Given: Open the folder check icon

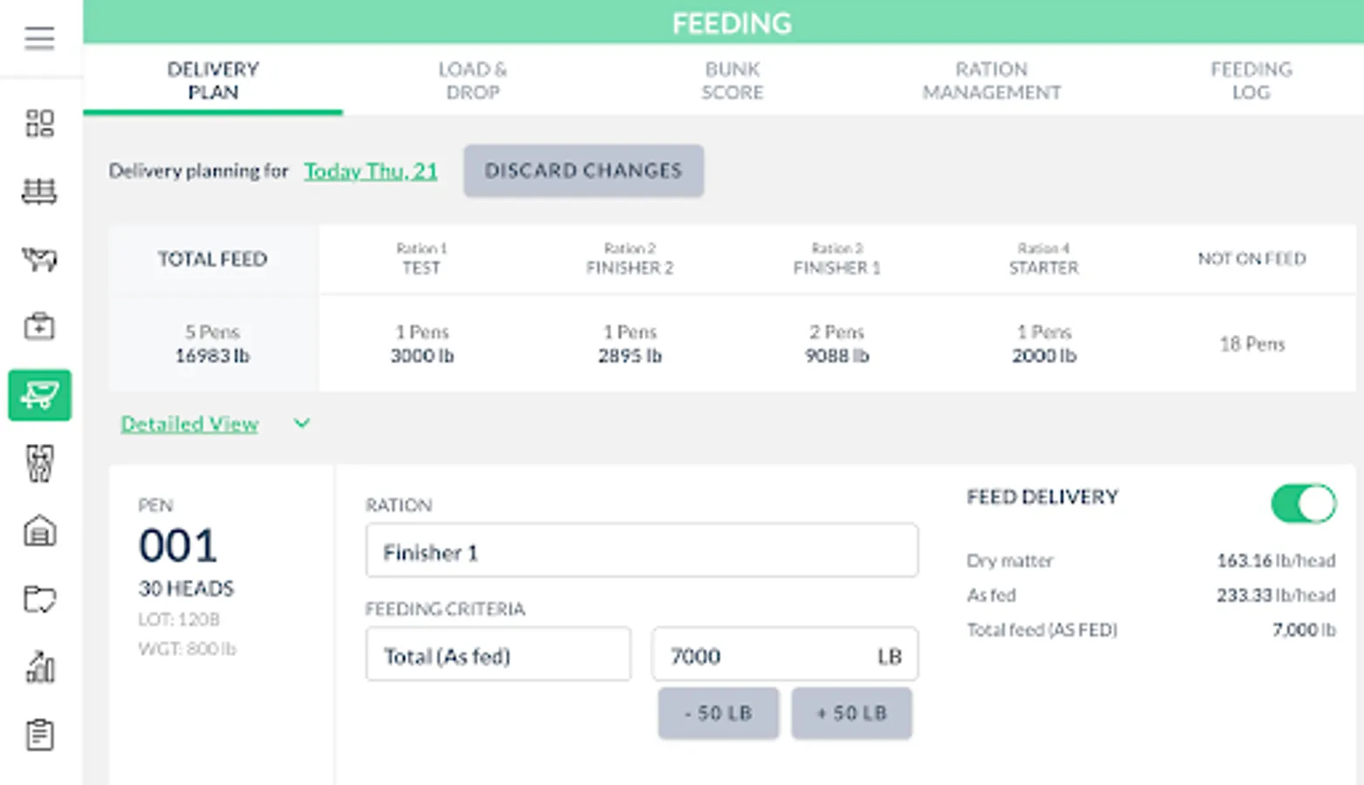Looking at the screenshot, I should pyautogui.click(x=39, y=599).
